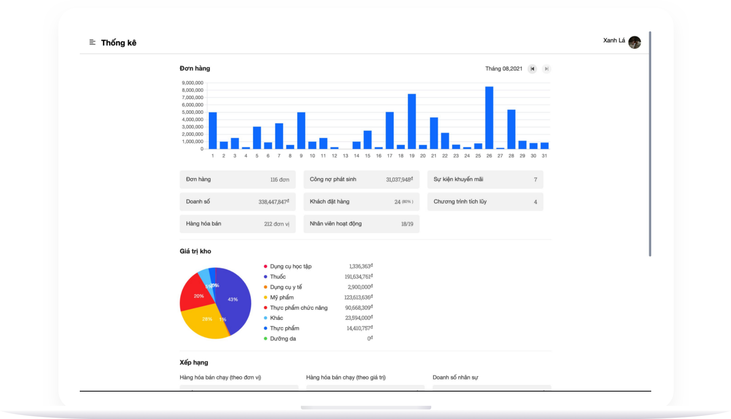Click the Khác light blue legend dot
731x419 pixels.
pos(265,318)
